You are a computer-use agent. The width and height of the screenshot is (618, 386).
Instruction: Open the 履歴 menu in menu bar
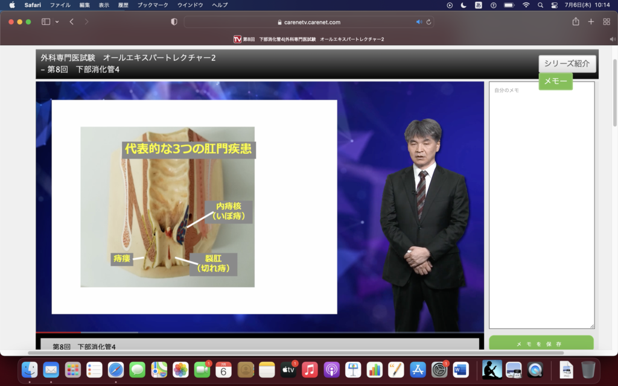pyautogui.click(x=123, y=5)
